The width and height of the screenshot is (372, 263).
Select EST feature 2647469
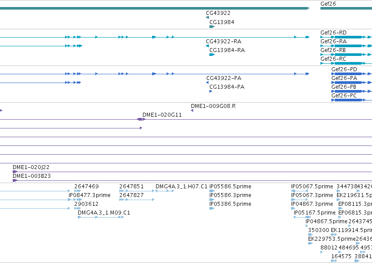87,187
